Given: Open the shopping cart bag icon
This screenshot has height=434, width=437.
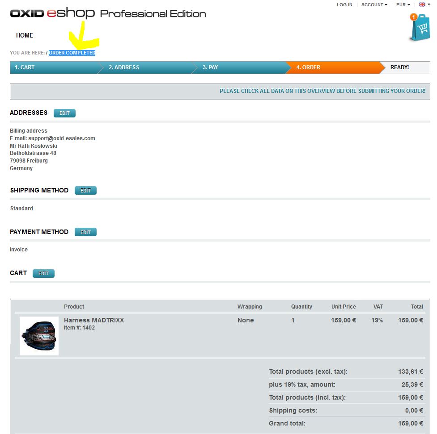Looking at the screenshot, I should 421,29.
